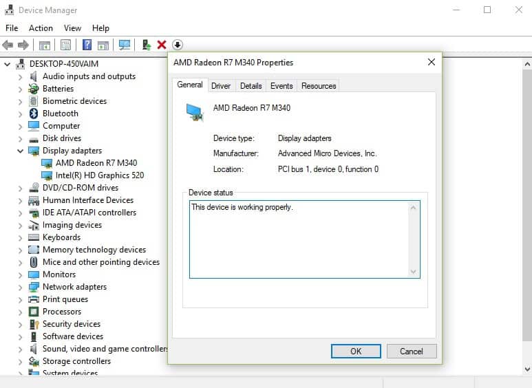Expand the Network adapters arrow
The width and height of the screenshot is (532, 388).
[x=20, y=288]
